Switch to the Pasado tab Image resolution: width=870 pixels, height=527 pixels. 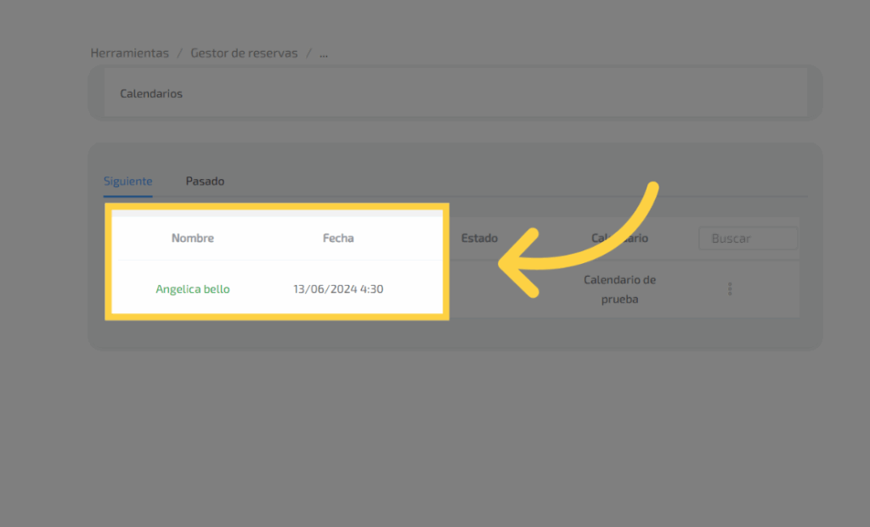[205, 182]
